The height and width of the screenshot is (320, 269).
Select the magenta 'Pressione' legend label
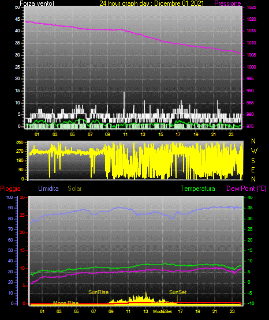pyautogui.click(x=227, y=3)
